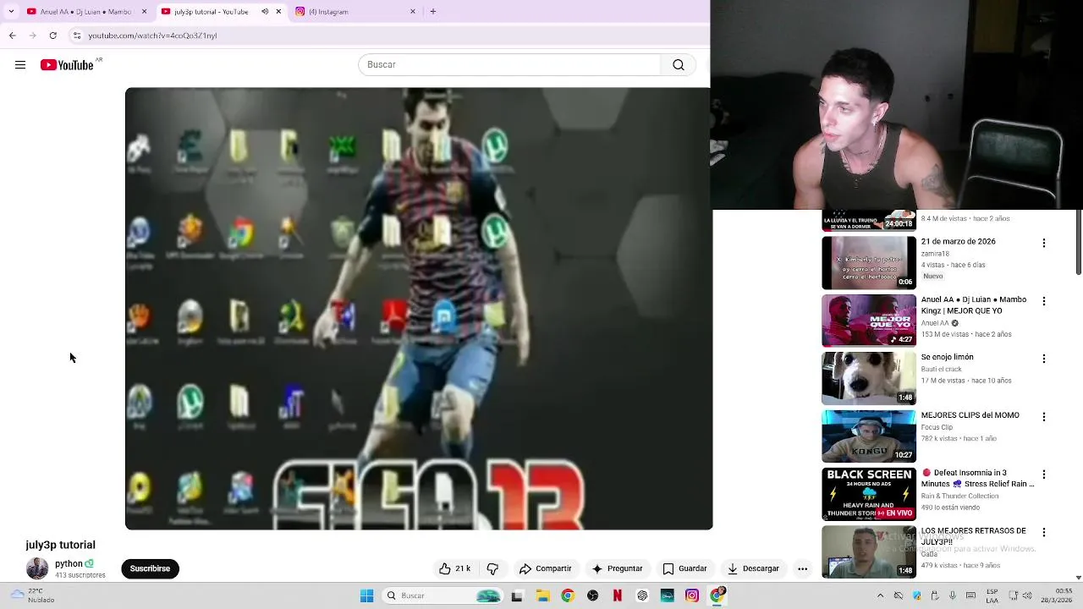Click the Descargar download button
Screen dimensions: 1083x609
(753, 568)
